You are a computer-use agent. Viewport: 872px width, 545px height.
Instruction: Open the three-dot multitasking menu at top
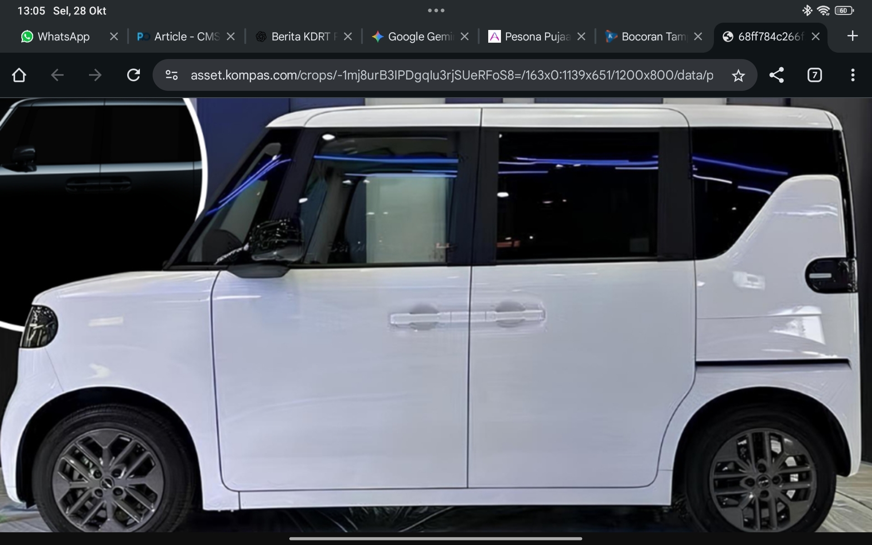(436, 10)
